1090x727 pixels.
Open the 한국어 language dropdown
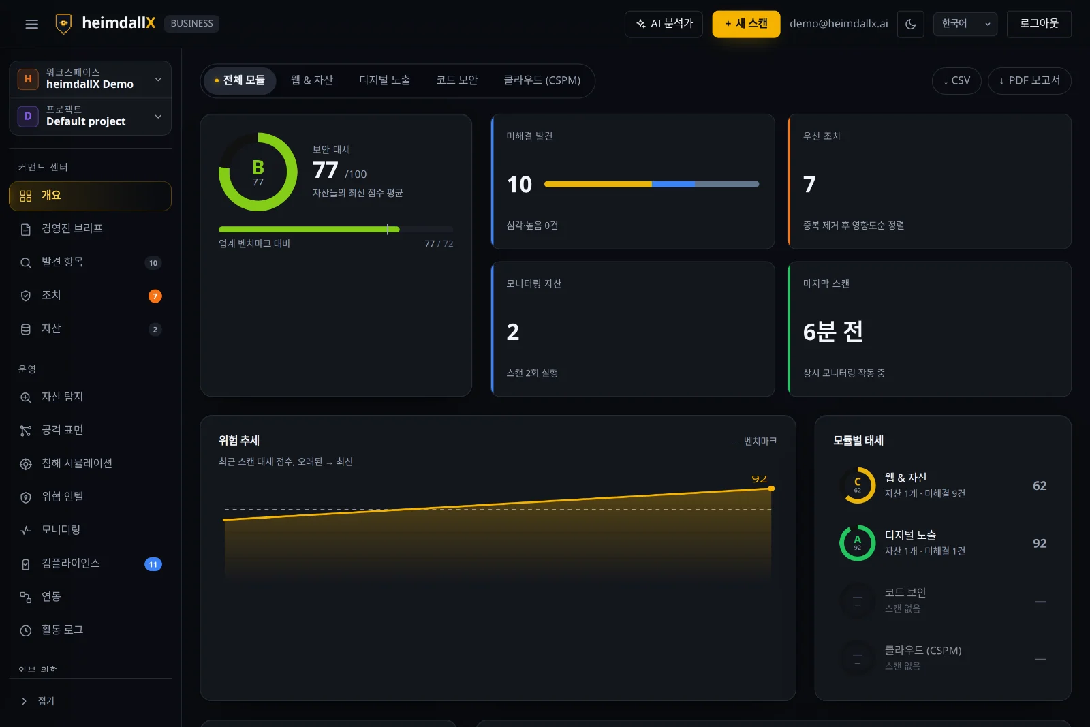pos(965,24)
